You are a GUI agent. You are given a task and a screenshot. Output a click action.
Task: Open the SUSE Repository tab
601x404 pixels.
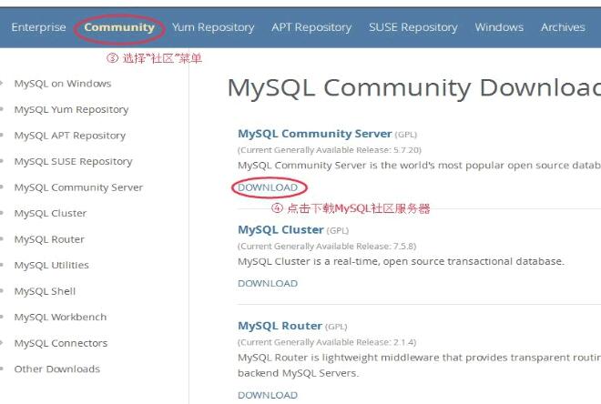(413, 27)
